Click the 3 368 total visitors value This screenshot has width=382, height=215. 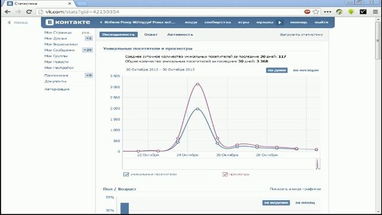pos(262,61)
